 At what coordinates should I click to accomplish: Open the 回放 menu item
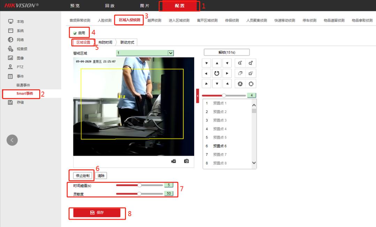click(x=109, y=6)
